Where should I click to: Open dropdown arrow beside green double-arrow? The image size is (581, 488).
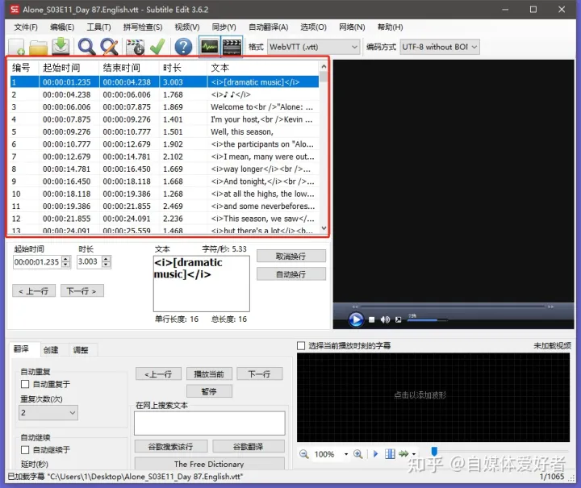coord(414,454)
